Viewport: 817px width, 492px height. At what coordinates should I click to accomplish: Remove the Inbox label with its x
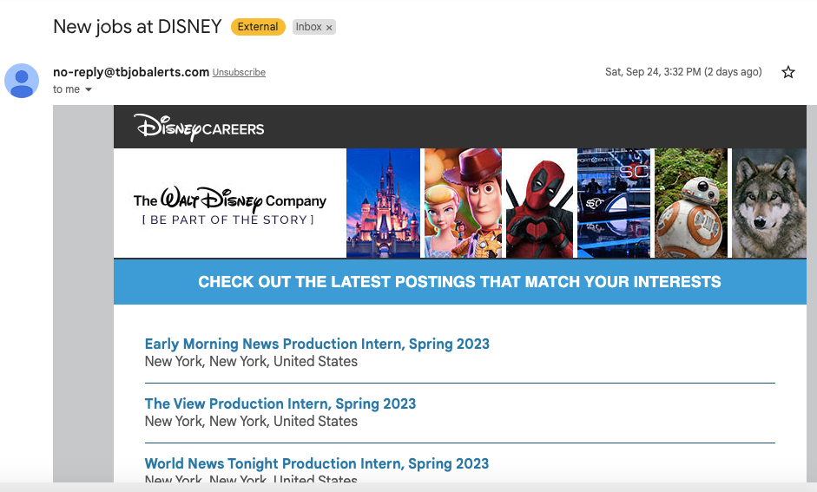coord(329,28)
